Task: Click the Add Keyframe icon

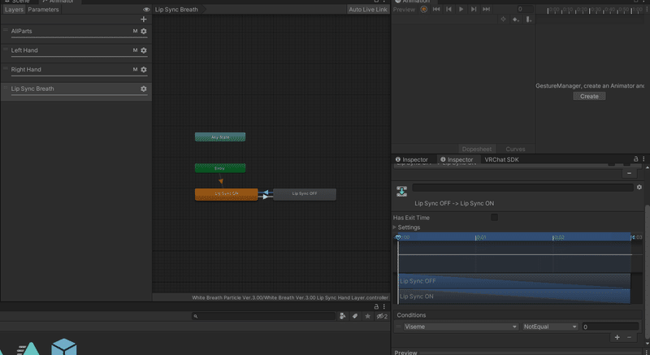Action: [516, 19]
